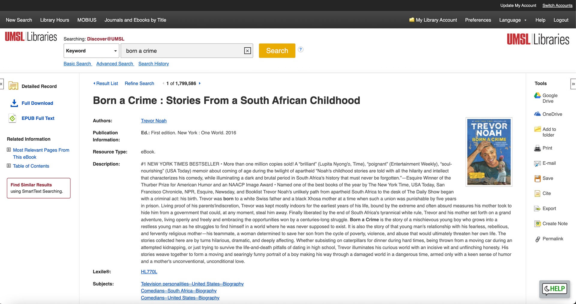Collapse the left sidebar panel

[1, 84]
